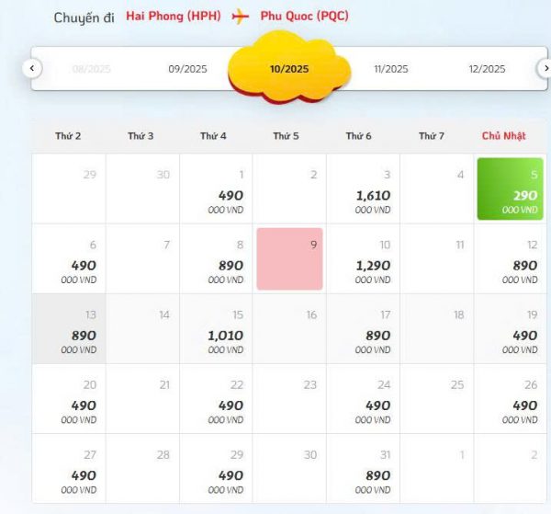Click the Chủ Nhật column header
This screenshot has width=551, height=514.
[x=503, y=136]
